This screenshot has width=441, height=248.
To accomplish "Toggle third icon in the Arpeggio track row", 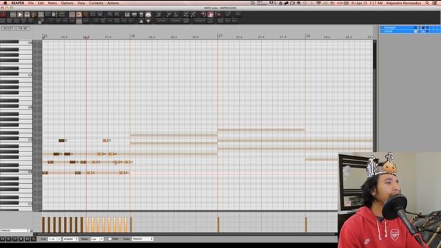I will click(x=423, y=28).
